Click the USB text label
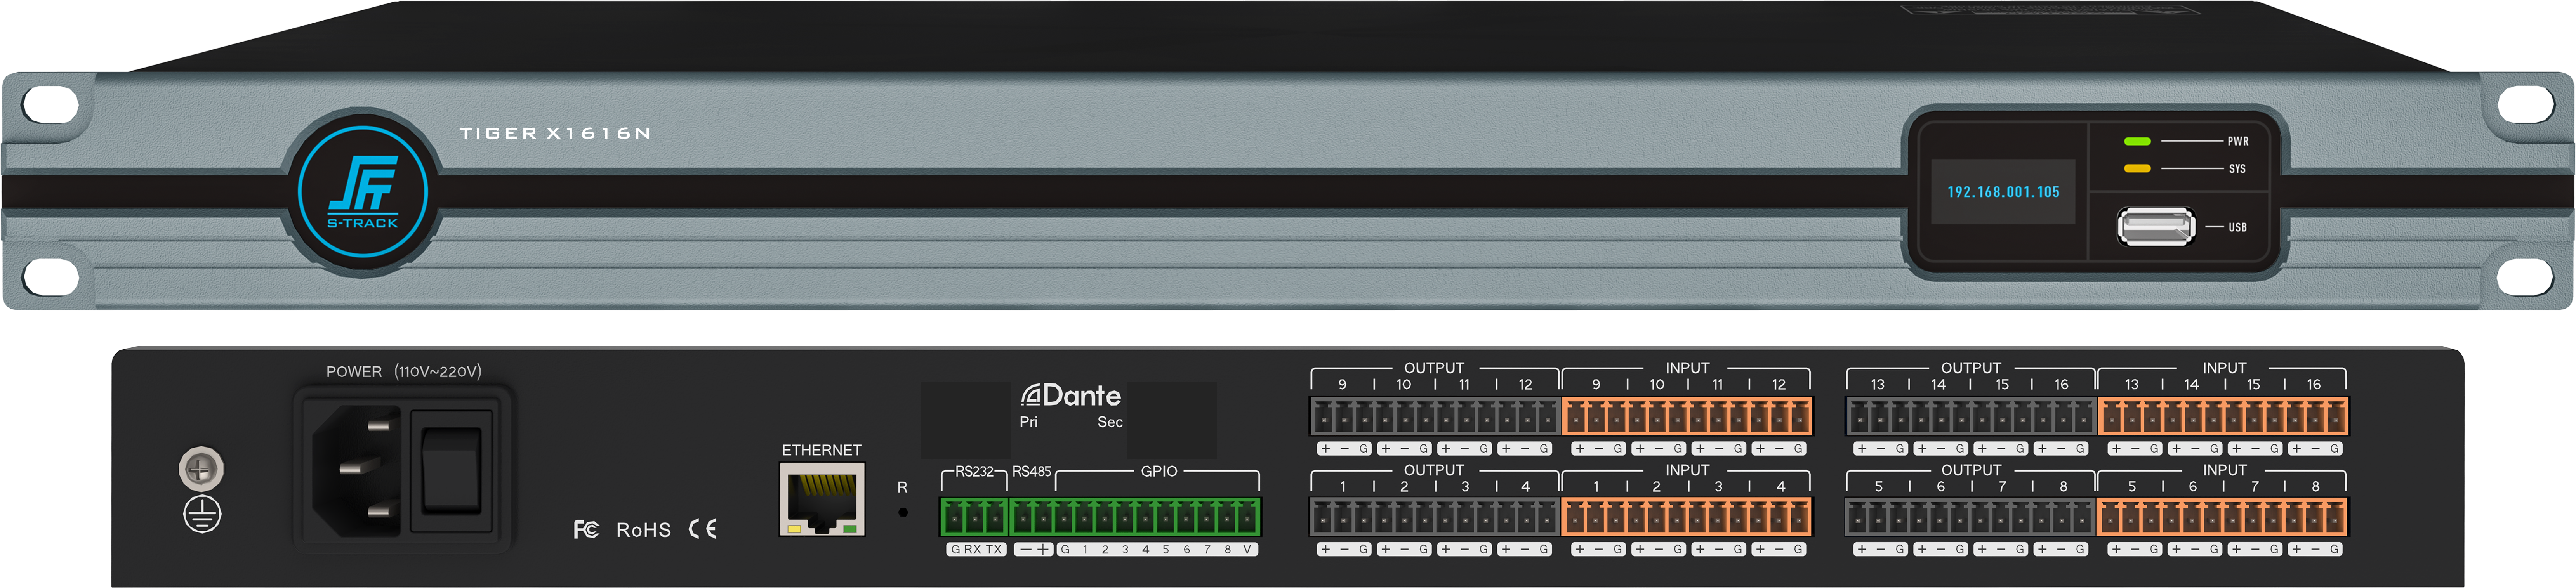Viewport: 2576px width, 588px height. point(2238,227)
